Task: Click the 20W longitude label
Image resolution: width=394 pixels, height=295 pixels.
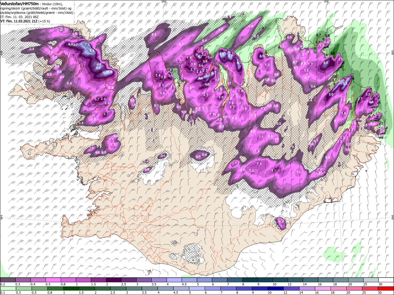Action: coord(164,2)
